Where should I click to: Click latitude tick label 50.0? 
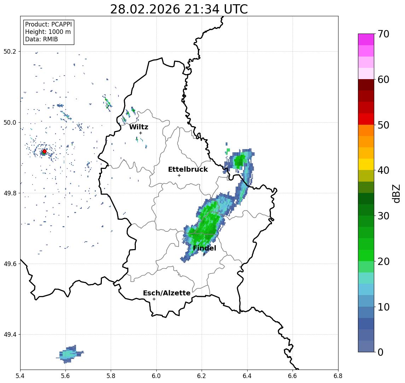coord(10,122)
